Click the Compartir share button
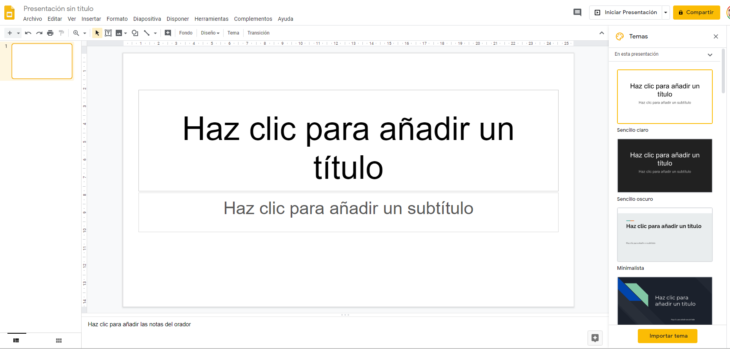The width and height of the screenshot is (730, 349). tap(697, 13)
